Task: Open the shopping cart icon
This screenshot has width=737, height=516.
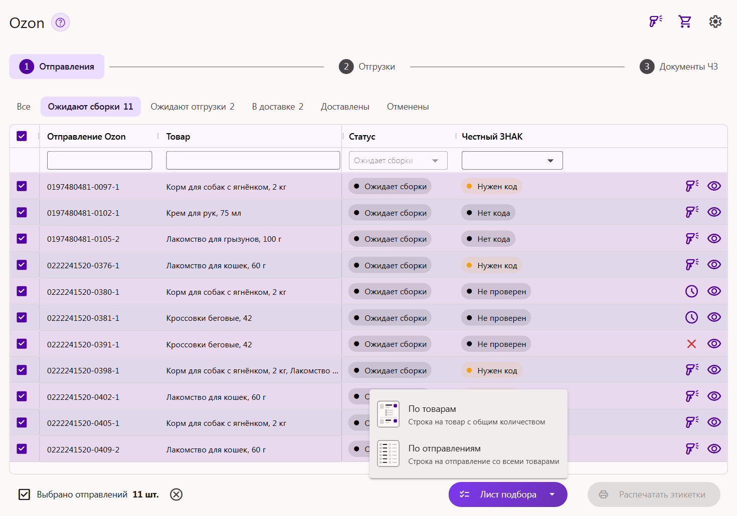Action: coord(685,22)
